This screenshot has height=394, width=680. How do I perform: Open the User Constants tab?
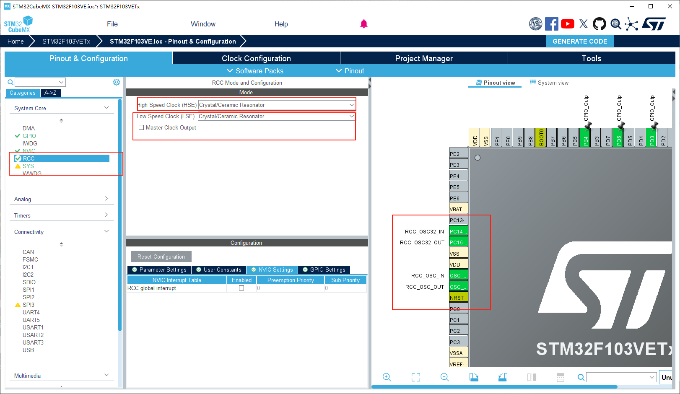pos(219,270)
